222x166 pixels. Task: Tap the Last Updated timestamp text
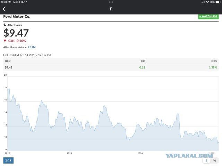[27, 55]
